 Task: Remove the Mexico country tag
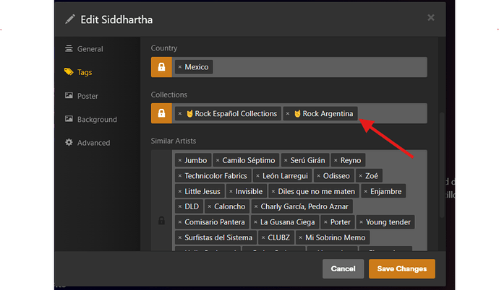[x=180, y=67]
